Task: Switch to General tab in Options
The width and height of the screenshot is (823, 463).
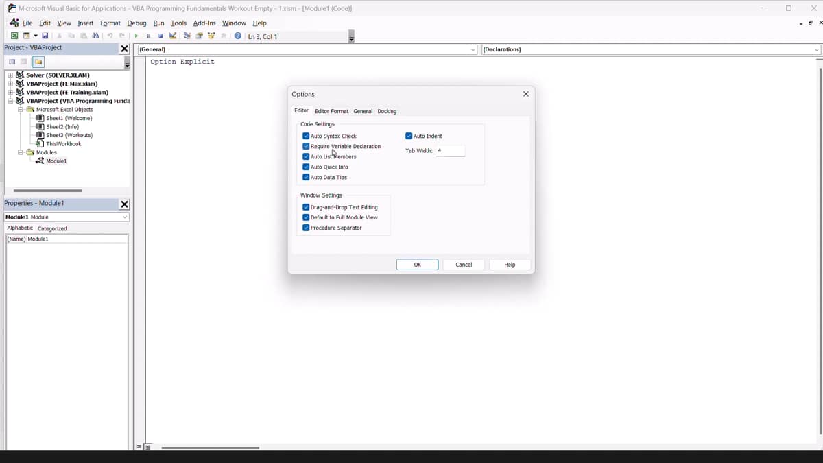Action: (x=363, y=111)
